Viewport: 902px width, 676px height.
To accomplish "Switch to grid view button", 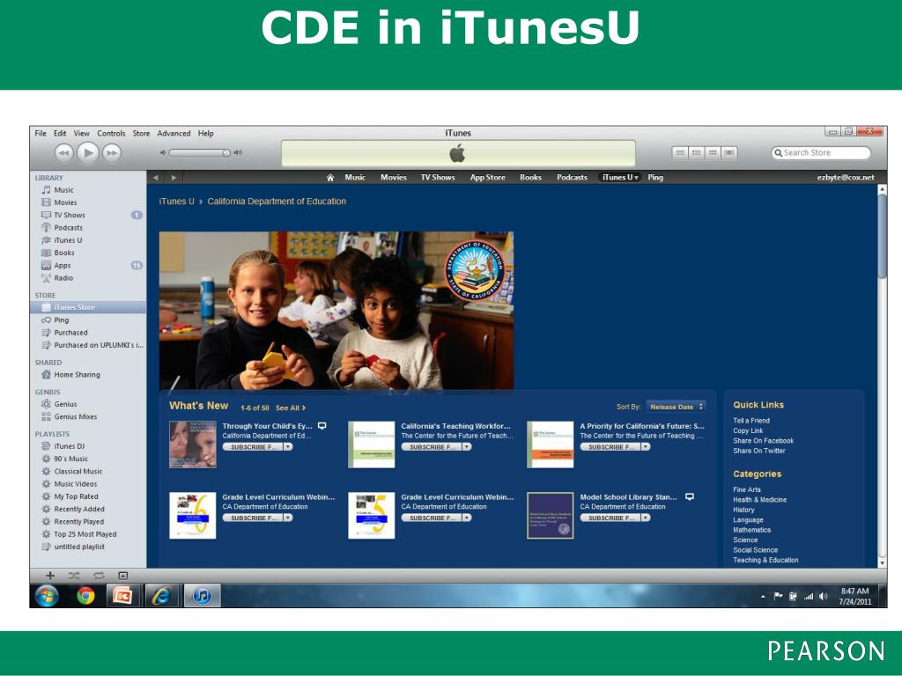I will pos(713,153).
